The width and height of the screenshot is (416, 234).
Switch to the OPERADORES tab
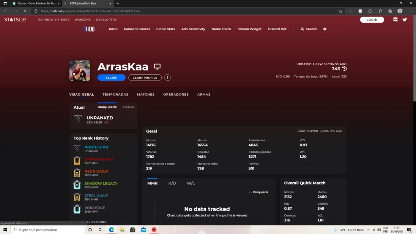(176, 94)
